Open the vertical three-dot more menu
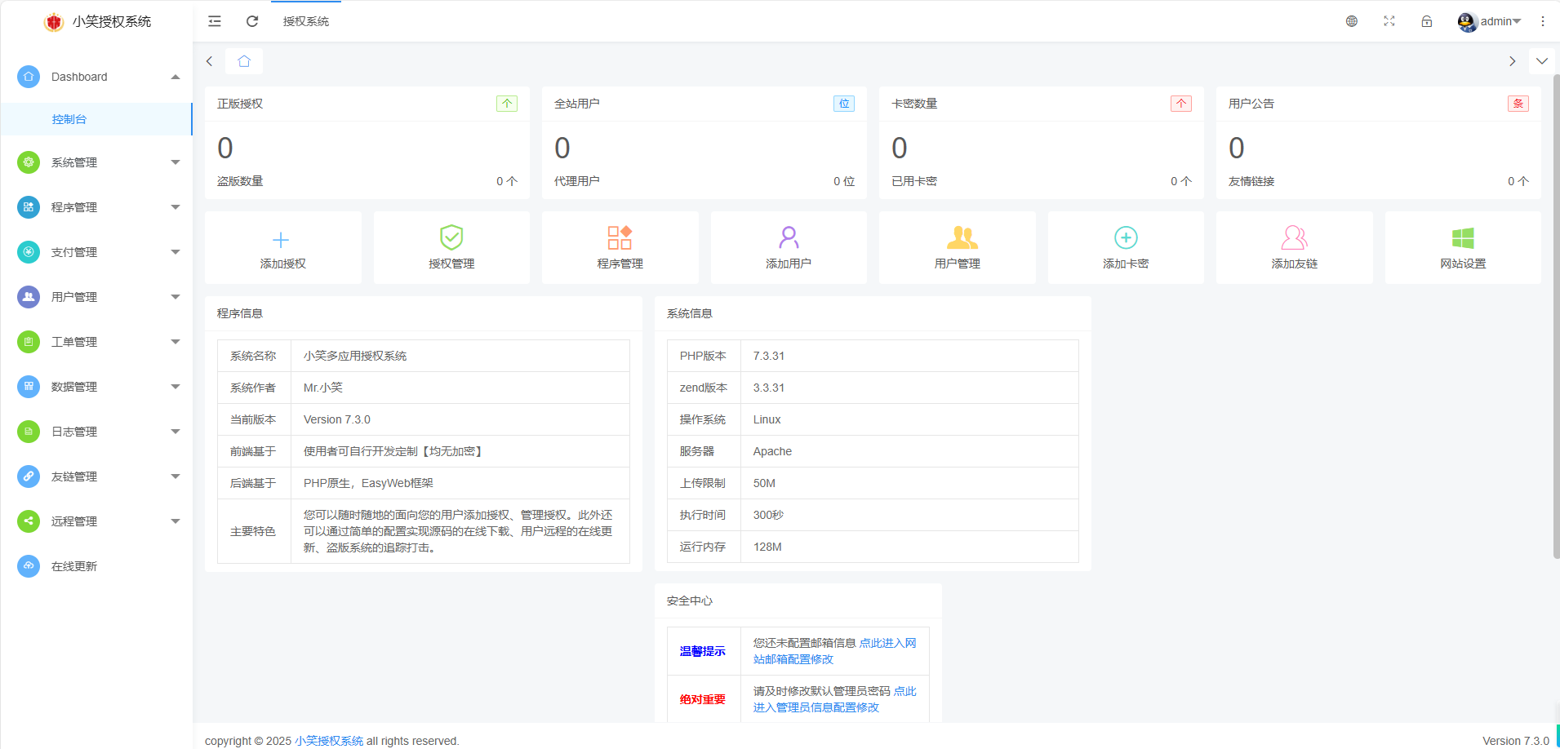The width and height of the screenshot is (1560, 749). click(1543, 21)
